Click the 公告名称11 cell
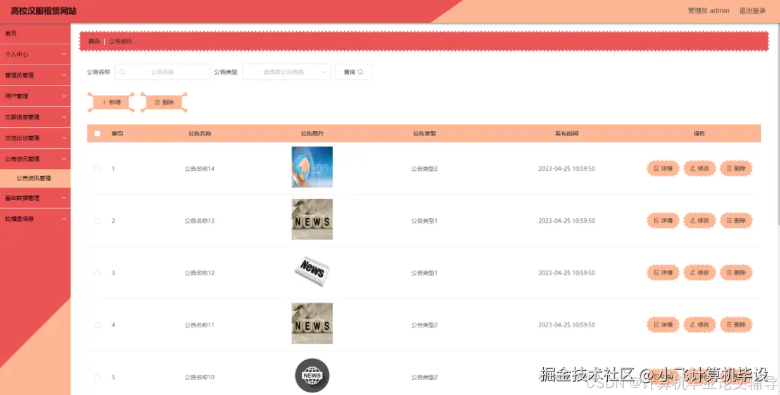Screen dimensions: 780x395 click(x=199, y=325)
